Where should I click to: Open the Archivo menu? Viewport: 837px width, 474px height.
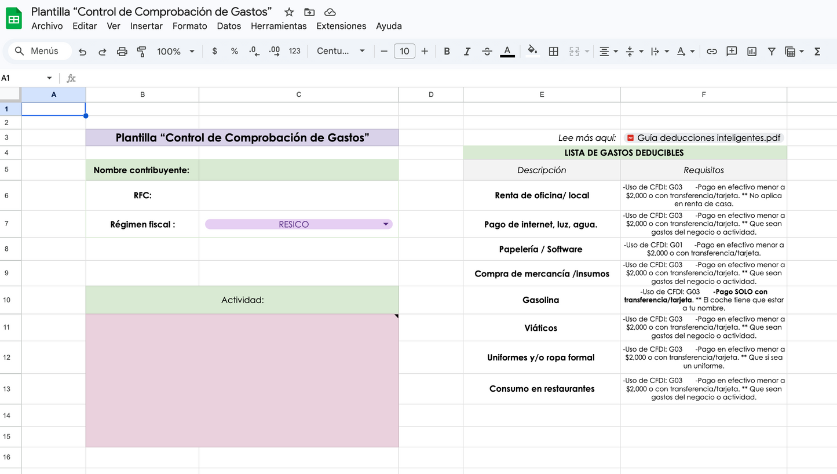click(x=47, y=26)
